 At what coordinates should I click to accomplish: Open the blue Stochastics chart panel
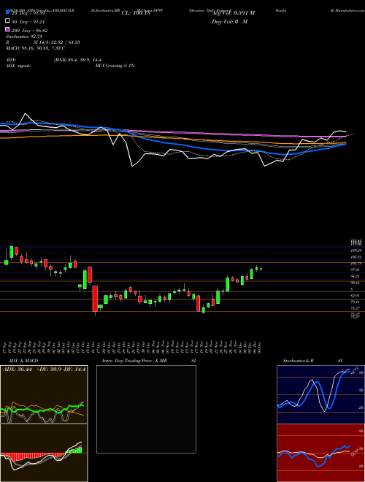(x=320, y=394)
